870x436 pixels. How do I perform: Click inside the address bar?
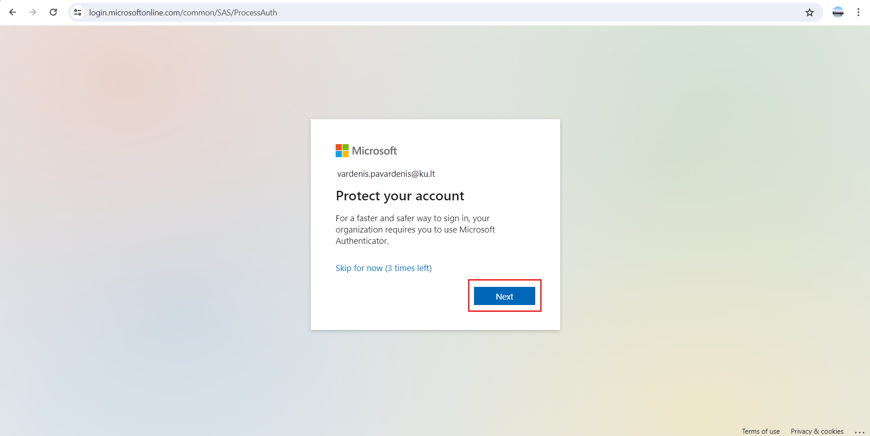(363, 12)
